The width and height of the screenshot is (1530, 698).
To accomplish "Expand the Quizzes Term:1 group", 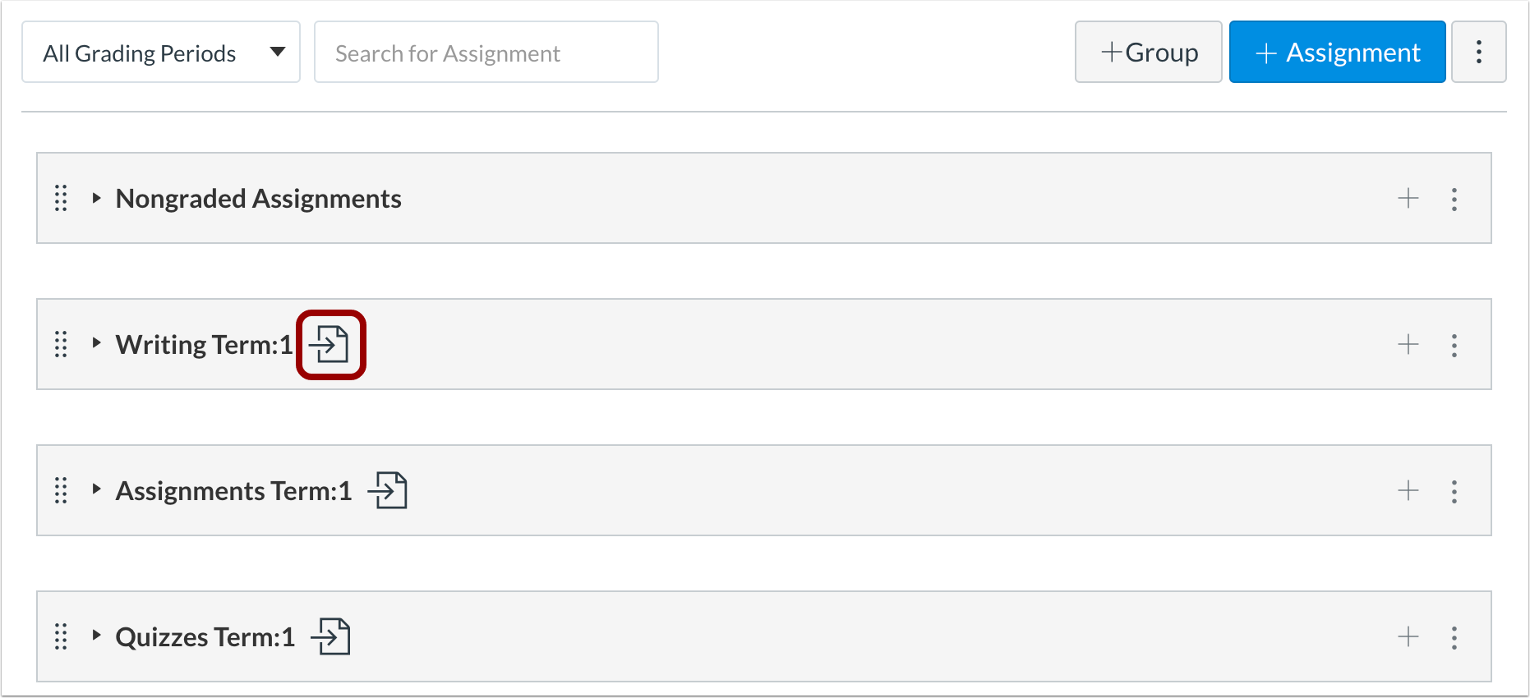I will click(x=95, y=636).
